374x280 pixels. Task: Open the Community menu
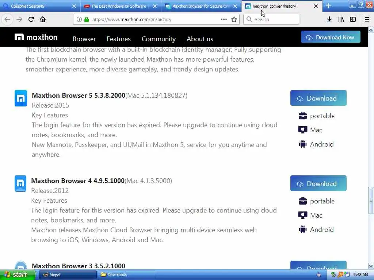(x=159, y=39)
